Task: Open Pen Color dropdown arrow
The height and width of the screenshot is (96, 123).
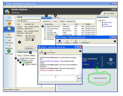Action: click(63, 41)
